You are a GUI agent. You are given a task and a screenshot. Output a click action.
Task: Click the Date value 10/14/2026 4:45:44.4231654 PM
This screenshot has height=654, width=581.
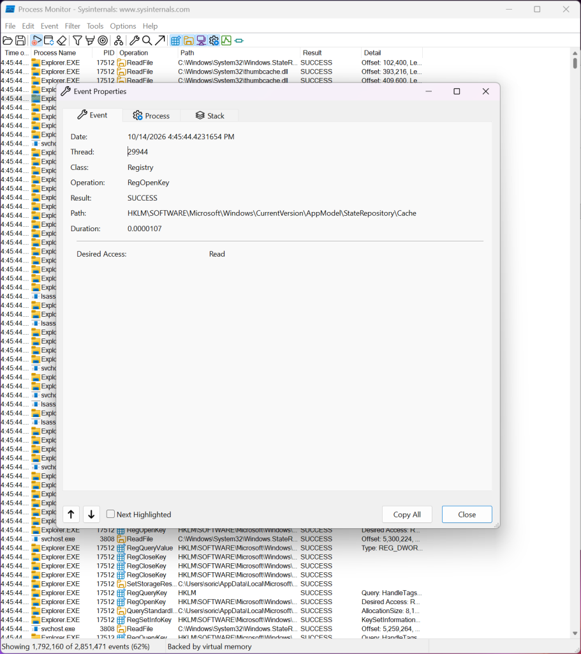pos(180,137)
